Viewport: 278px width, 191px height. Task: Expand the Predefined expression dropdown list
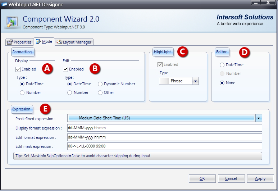pos(259,118)
